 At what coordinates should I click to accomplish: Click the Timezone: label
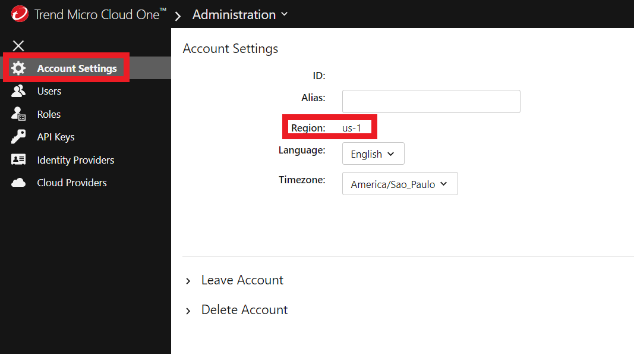pyautogui.click(x=302, y=180)
